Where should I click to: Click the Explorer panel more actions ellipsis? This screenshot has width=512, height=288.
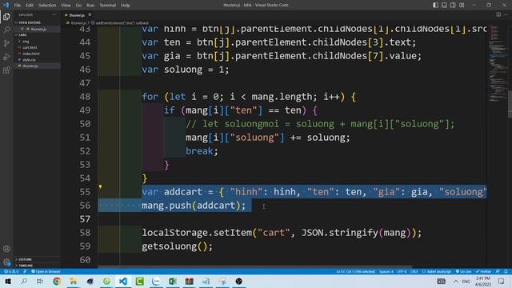(54, 15)
